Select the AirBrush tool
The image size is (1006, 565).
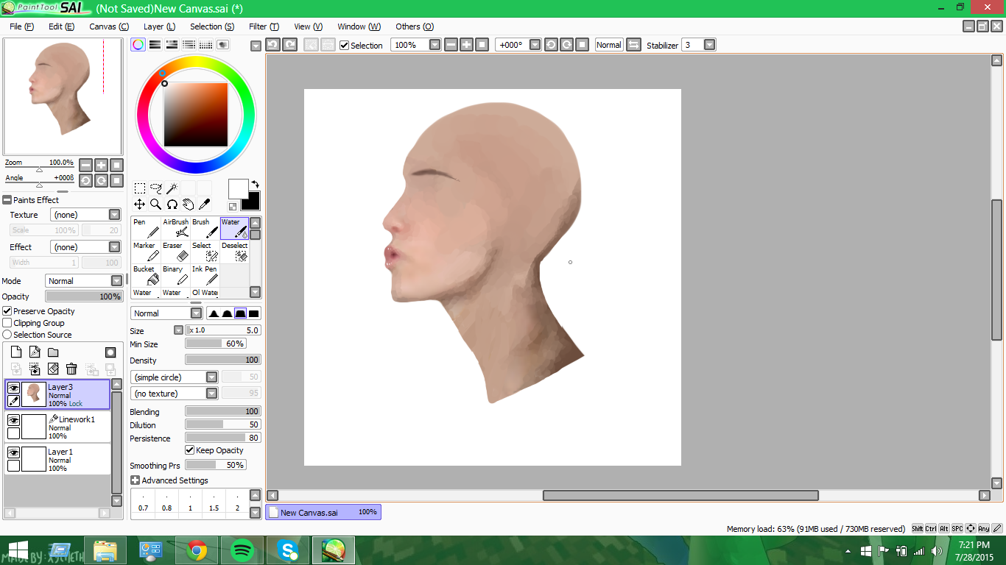pos(175,228)
